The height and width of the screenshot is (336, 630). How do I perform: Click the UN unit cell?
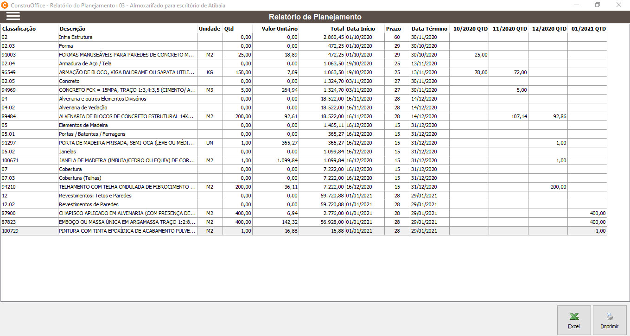[210, 143]
